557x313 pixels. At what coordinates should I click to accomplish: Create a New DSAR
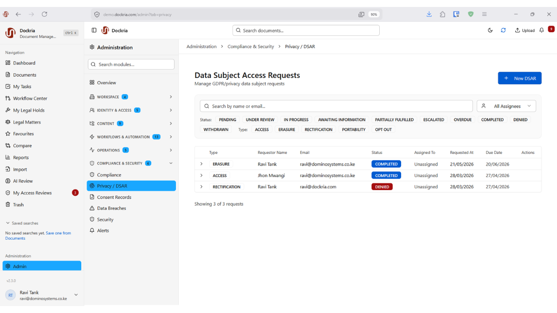pos(520,78)
